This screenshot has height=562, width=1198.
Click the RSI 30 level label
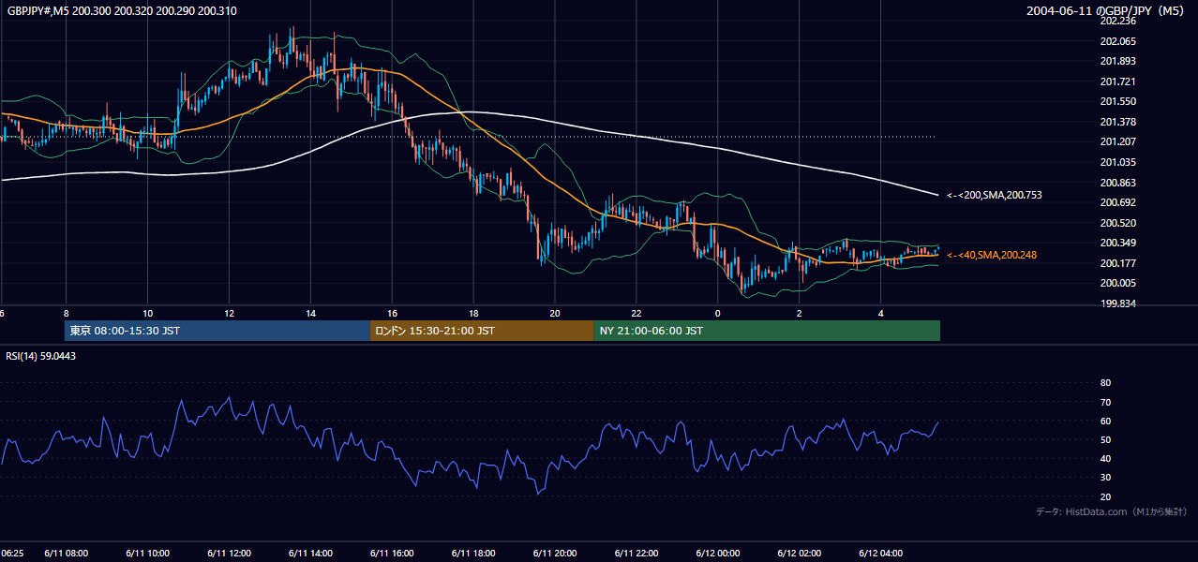(1105, 478)
